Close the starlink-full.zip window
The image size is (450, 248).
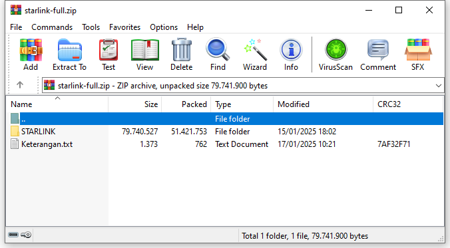(x=429, y=11)
